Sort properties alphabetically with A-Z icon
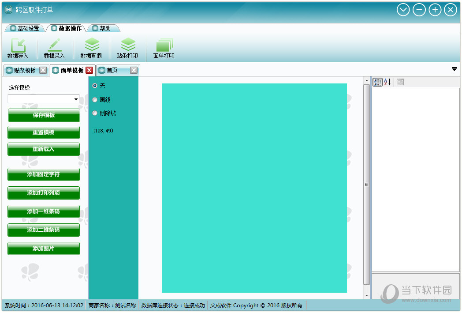The height and width of the screenshot is (313, 462). click(387, 82)
